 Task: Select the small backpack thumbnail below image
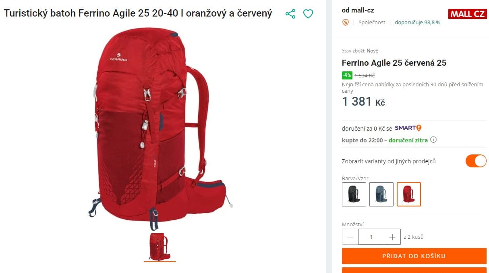tap(160, 246)
